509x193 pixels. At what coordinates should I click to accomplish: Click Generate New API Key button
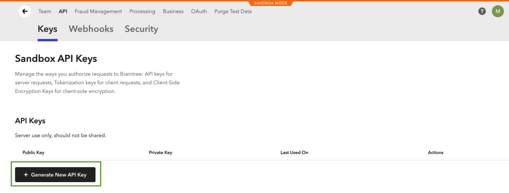[55, 175]
